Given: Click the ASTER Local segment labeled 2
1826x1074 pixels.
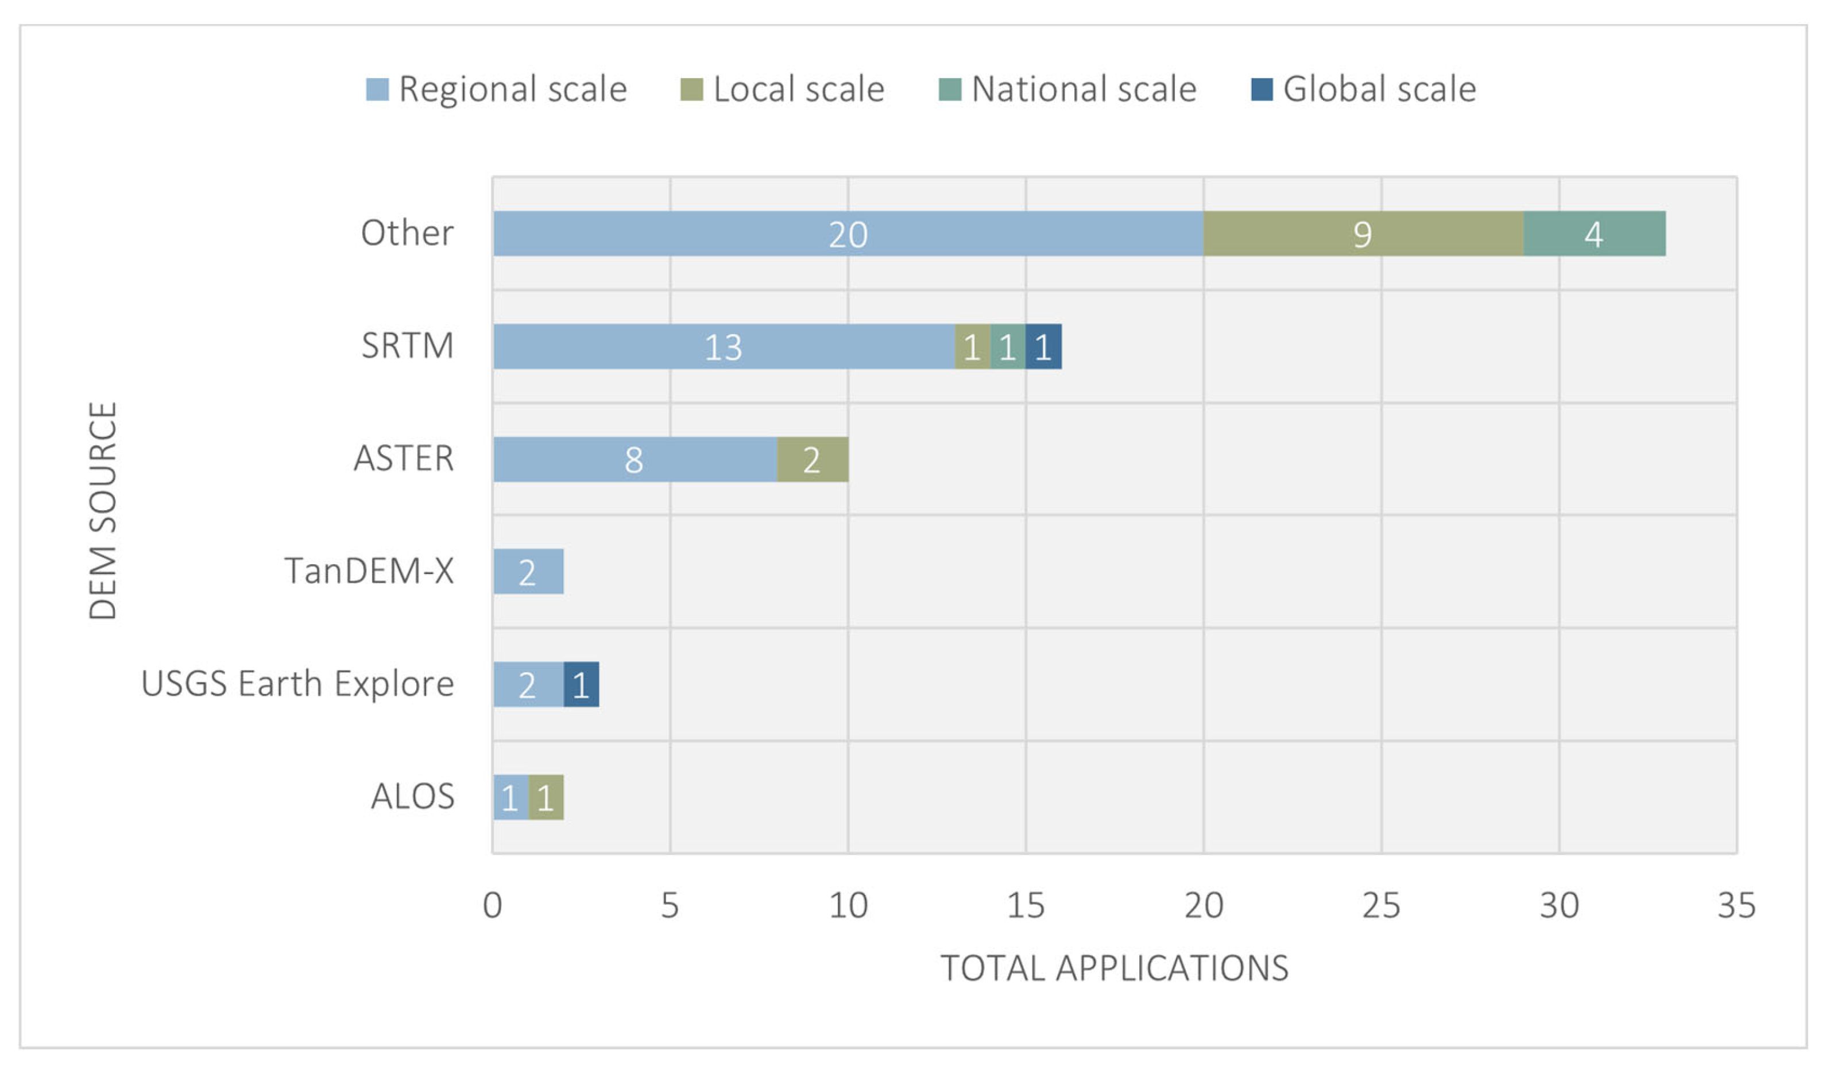Looking at the screenshot, I should pos(813,459).
